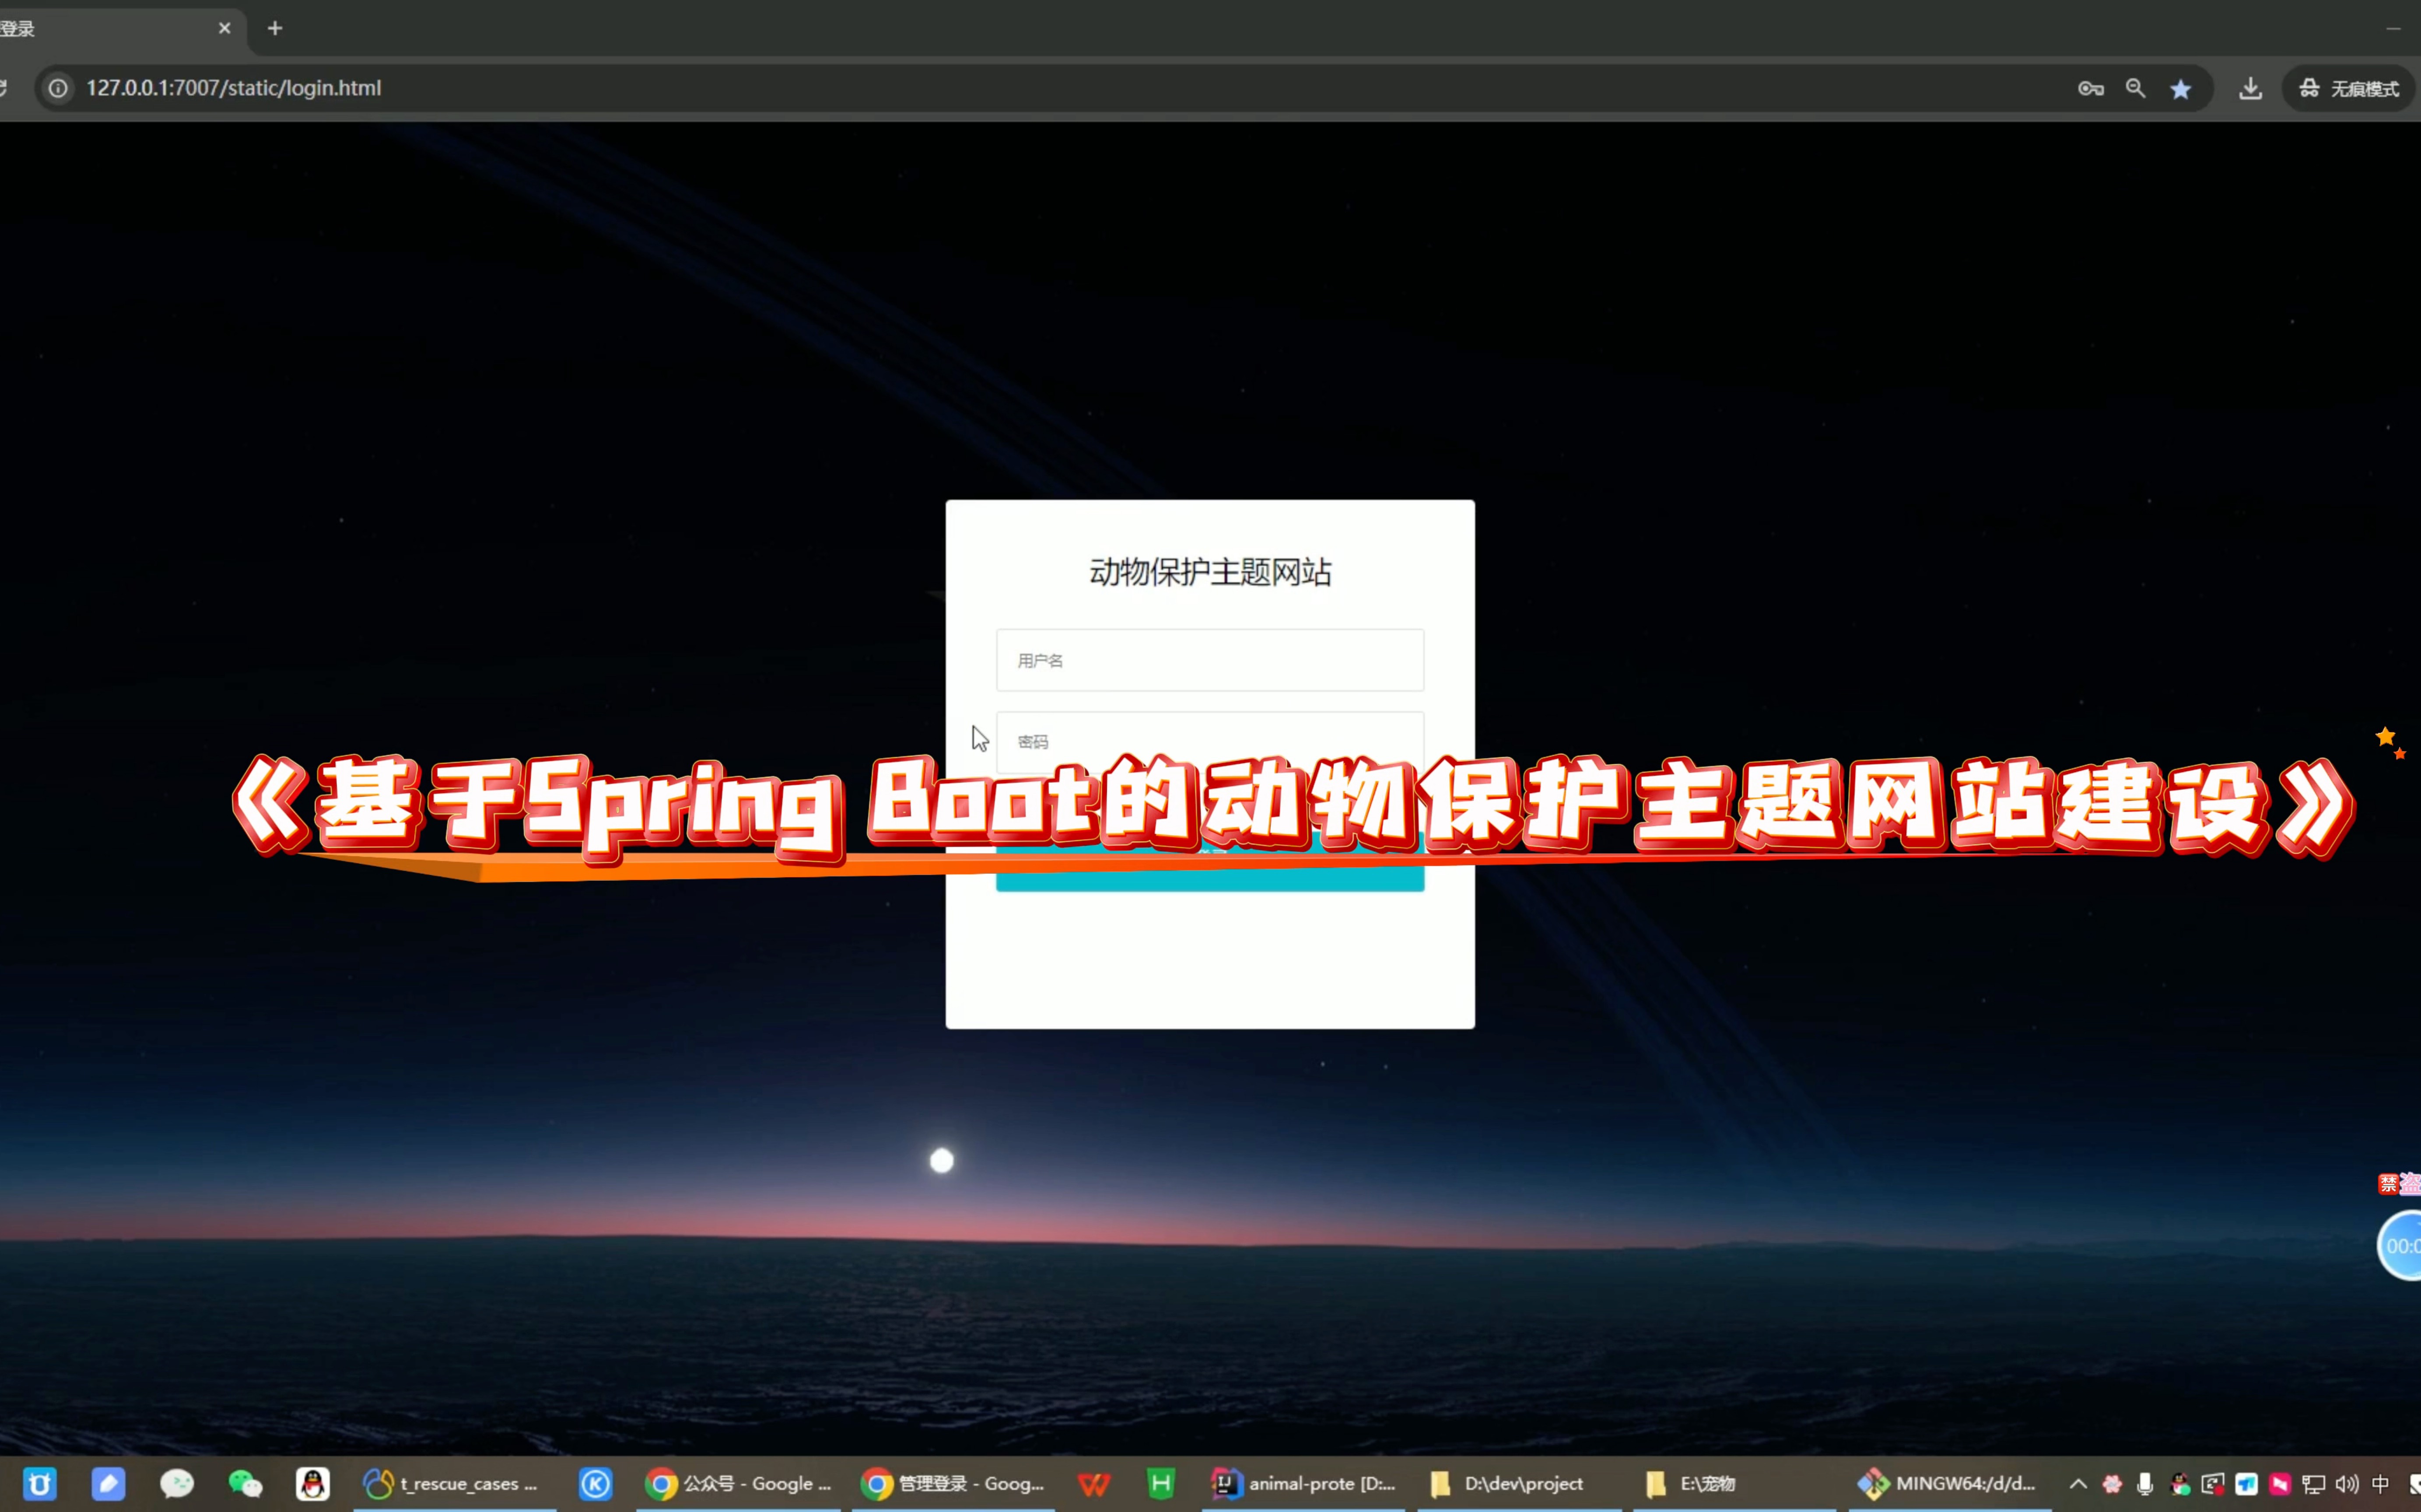Open the green H HBuilder app

click(x=1160, y=1484)
